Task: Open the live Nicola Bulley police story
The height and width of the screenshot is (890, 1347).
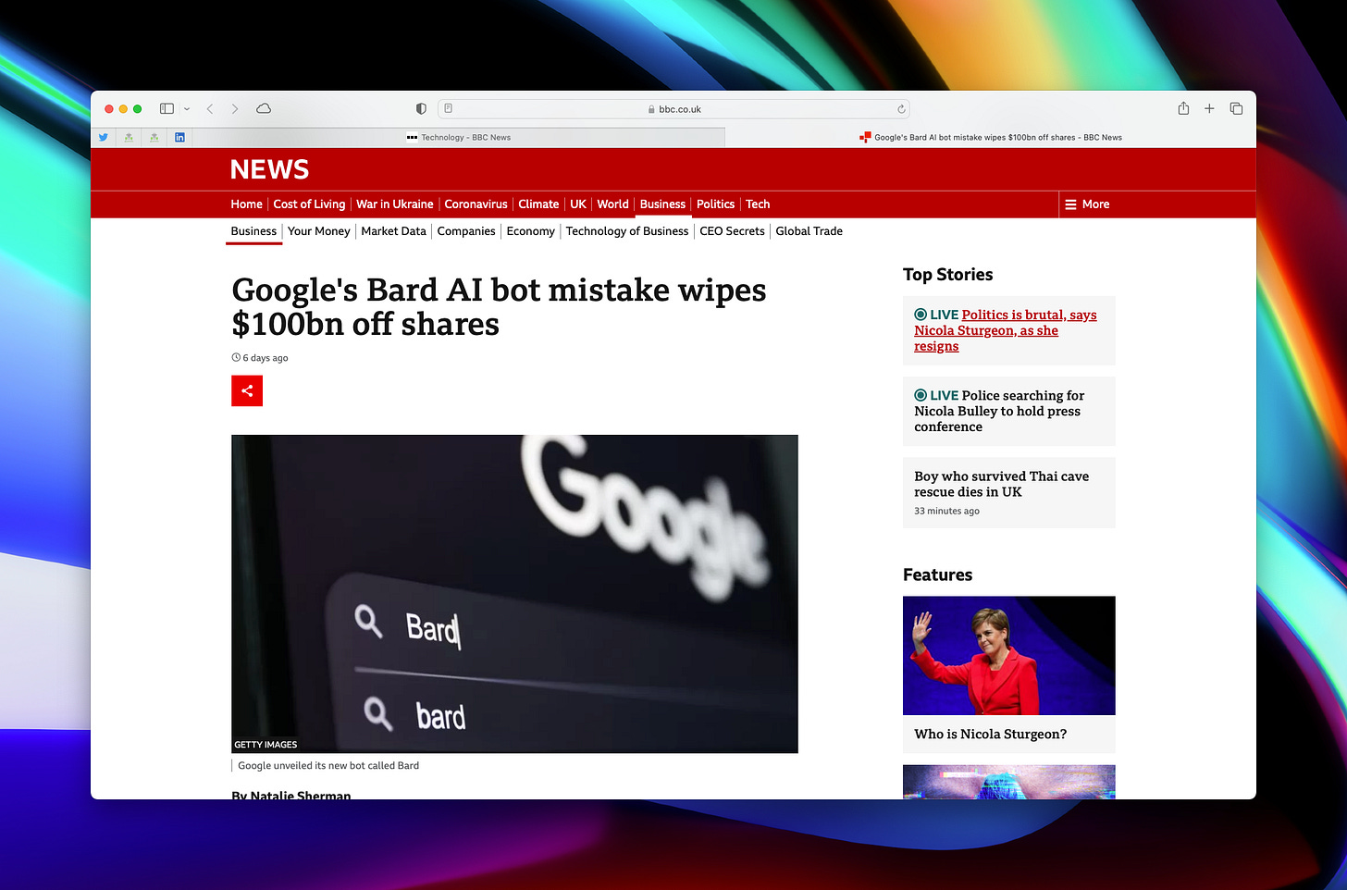Action: click(999, 411)
